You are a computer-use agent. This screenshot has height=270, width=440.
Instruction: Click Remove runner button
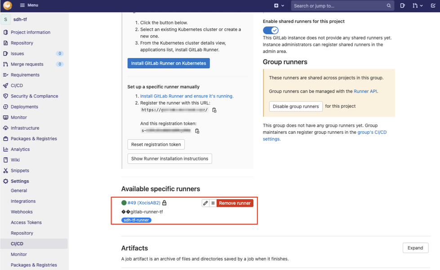tap(235, 203)
